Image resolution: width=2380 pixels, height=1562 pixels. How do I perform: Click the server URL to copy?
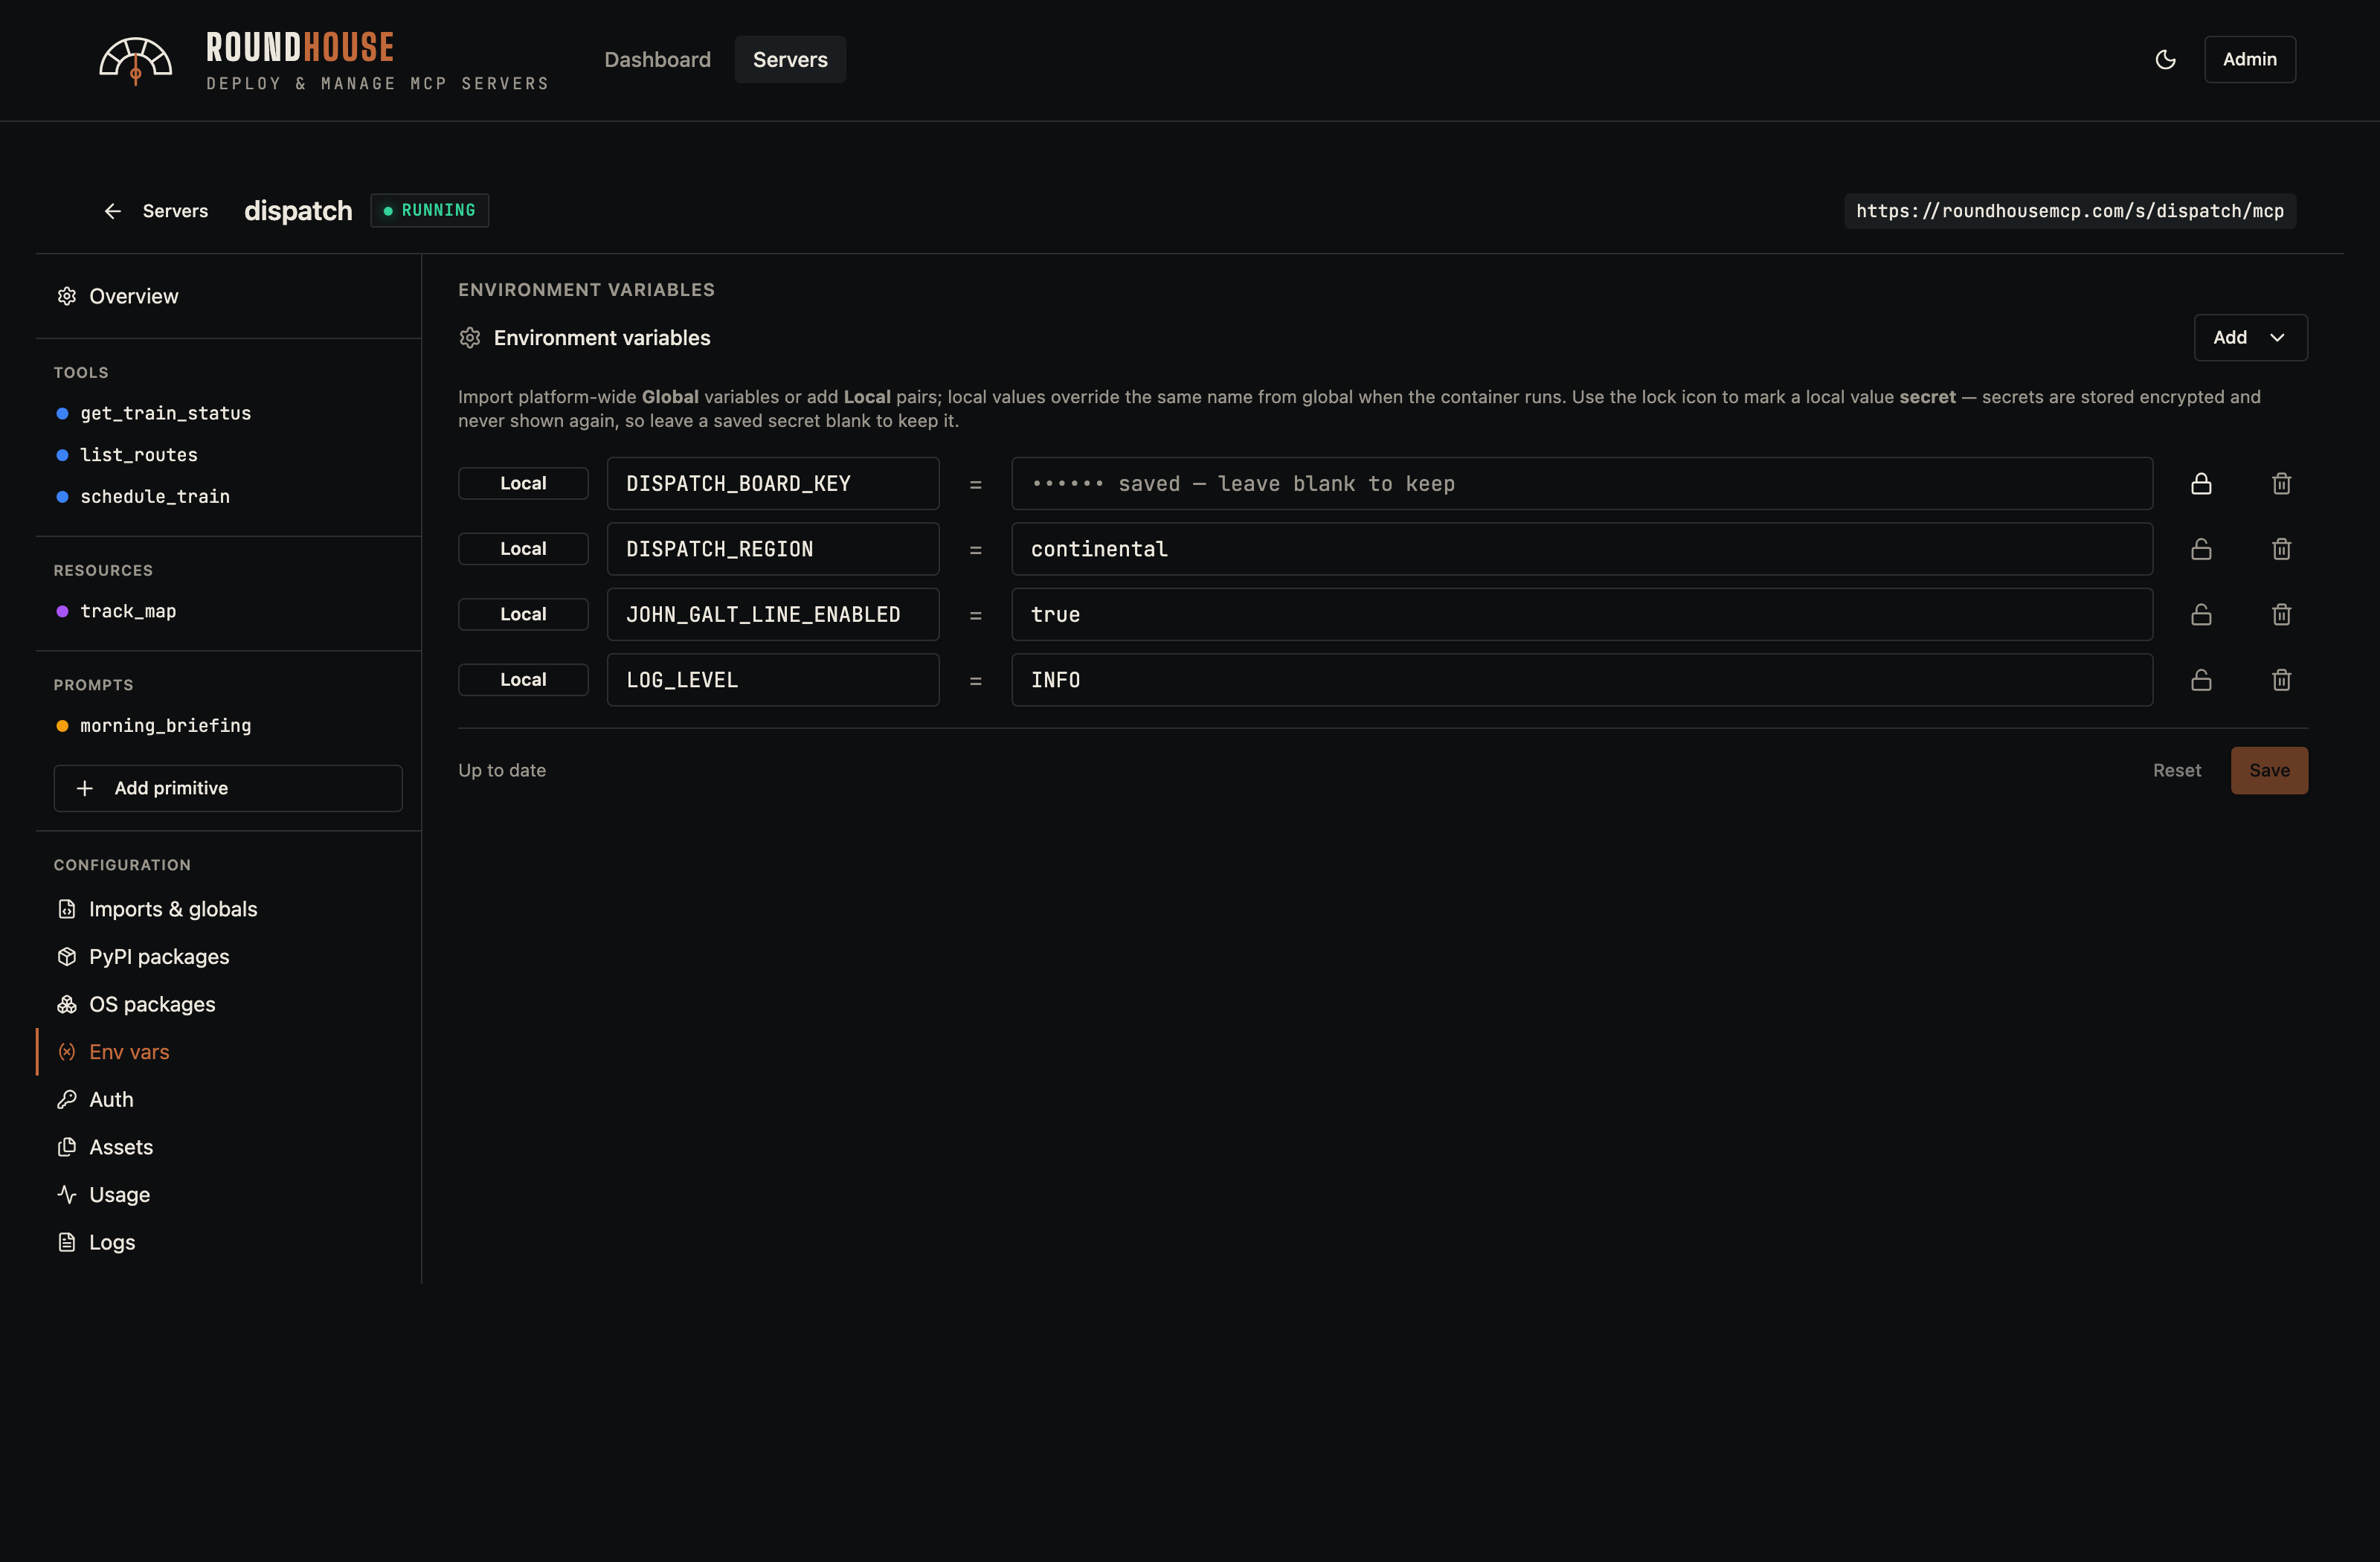pos(2070,211)
